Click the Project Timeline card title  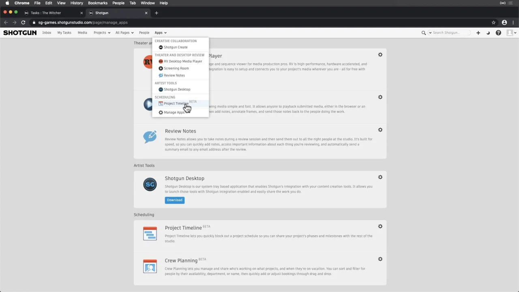tap(183, 228)
